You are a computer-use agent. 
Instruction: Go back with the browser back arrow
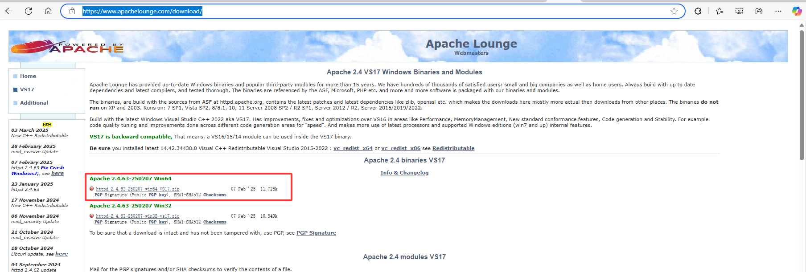9,11
